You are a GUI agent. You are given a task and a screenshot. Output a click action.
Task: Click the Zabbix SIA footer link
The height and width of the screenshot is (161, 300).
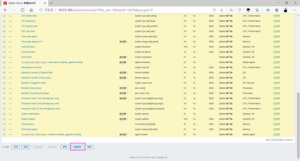click(x=162, y=157)
